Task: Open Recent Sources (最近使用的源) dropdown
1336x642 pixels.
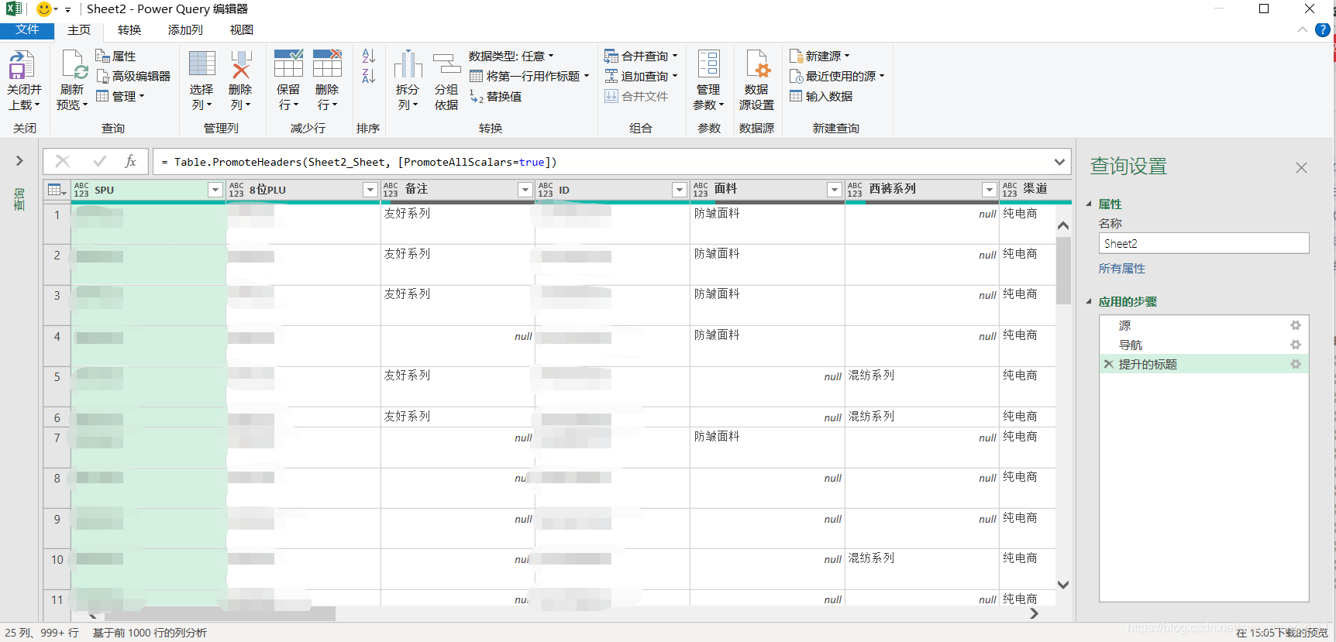Action: click(x=837, y=76)
